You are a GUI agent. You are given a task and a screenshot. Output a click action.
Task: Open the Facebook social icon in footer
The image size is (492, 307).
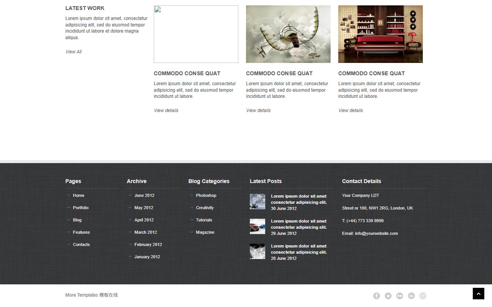click(x=377, y=296)
